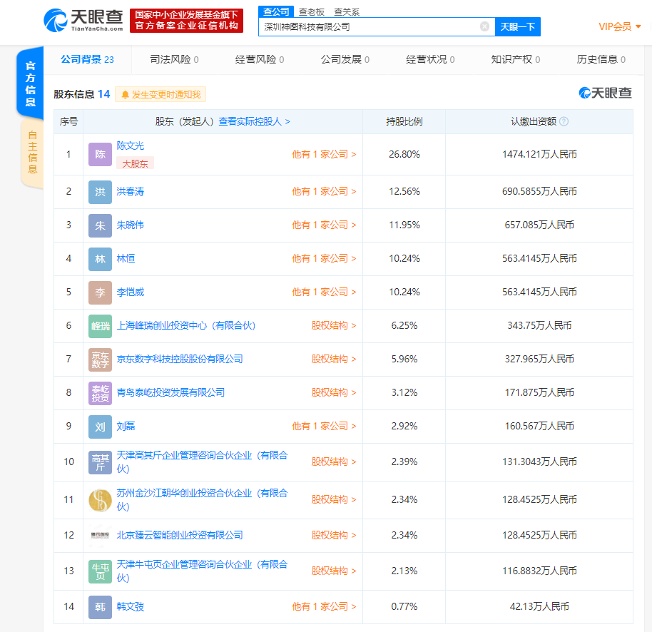Screen dimensions: 652x632
Task: Select 查老板 search mode tab
Action: (312, 12)
